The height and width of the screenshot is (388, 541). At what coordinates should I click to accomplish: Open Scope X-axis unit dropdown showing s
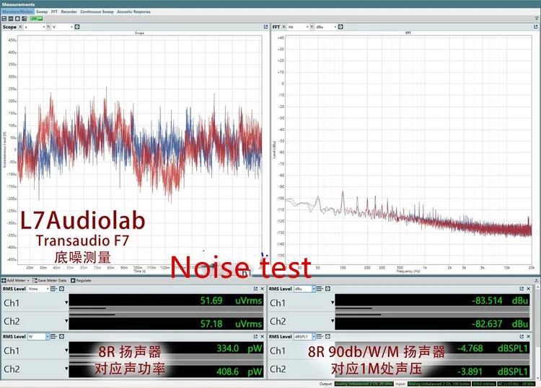pos(35,27)
